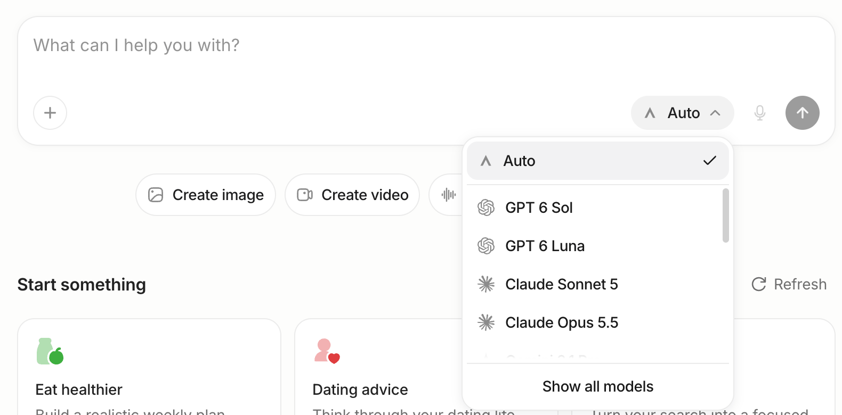Click the 'Start something' heading

click(82, 285)
